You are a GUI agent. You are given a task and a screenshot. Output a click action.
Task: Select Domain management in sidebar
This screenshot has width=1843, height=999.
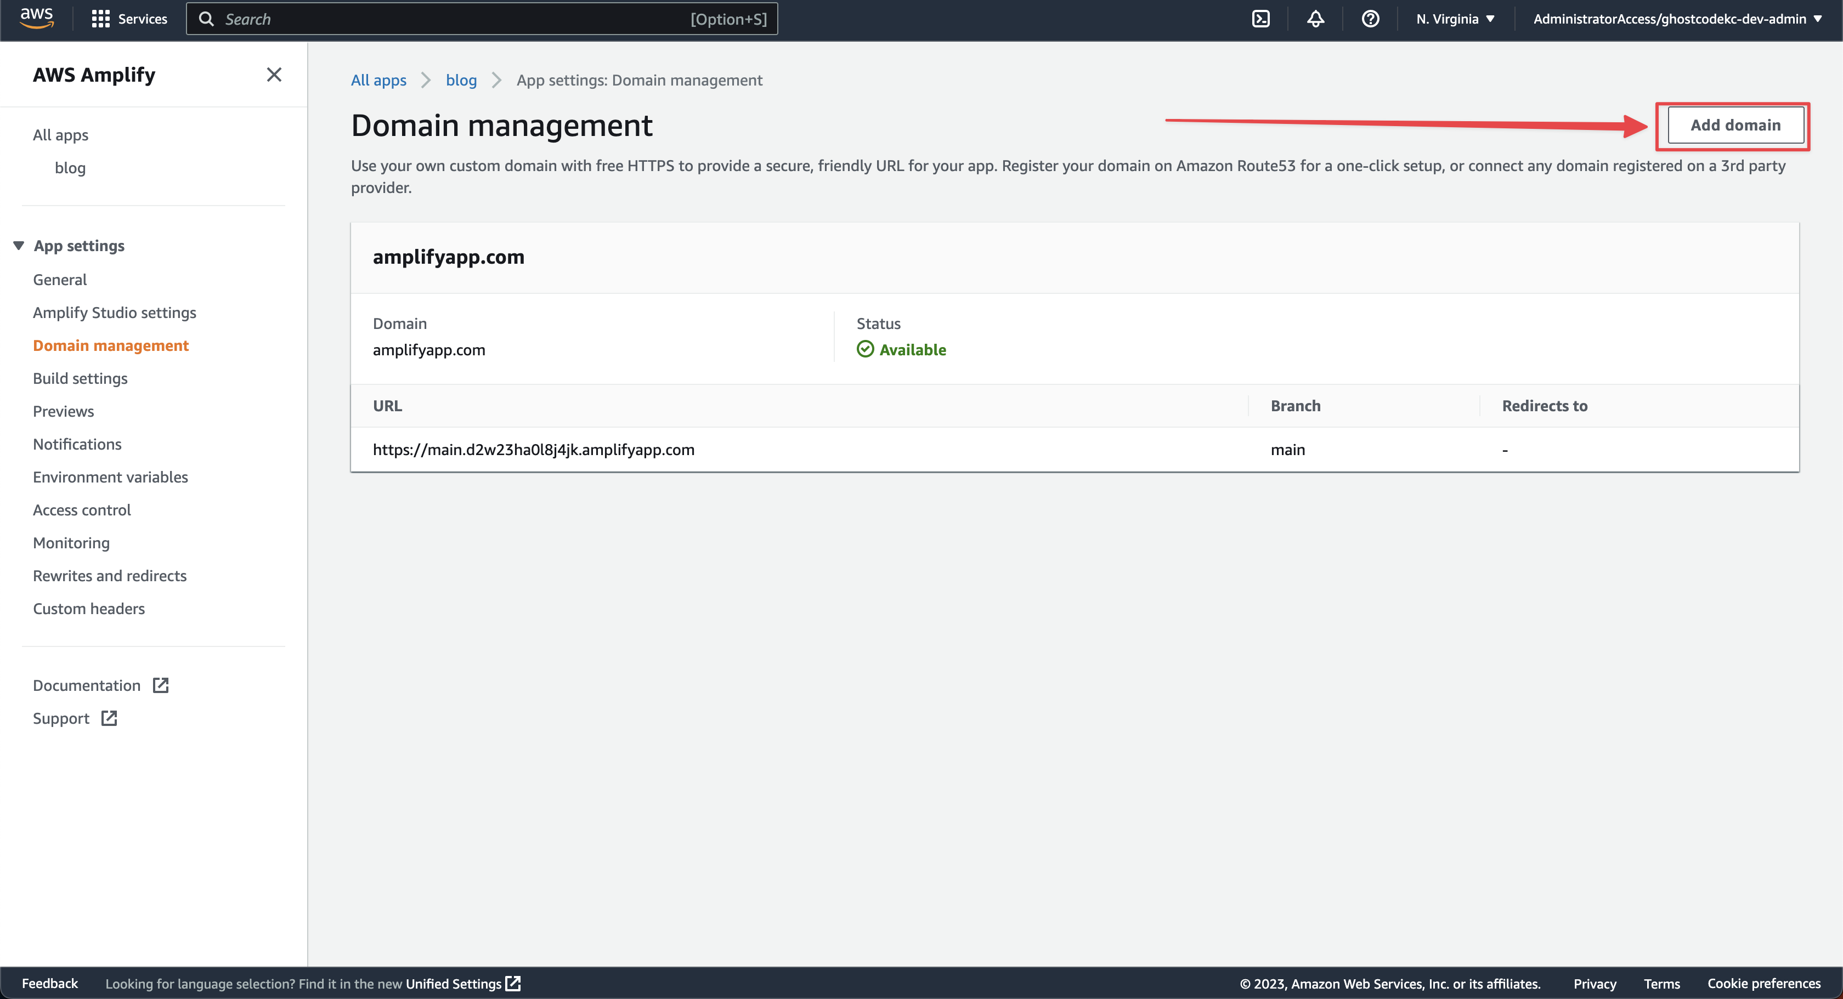point(111,345)
